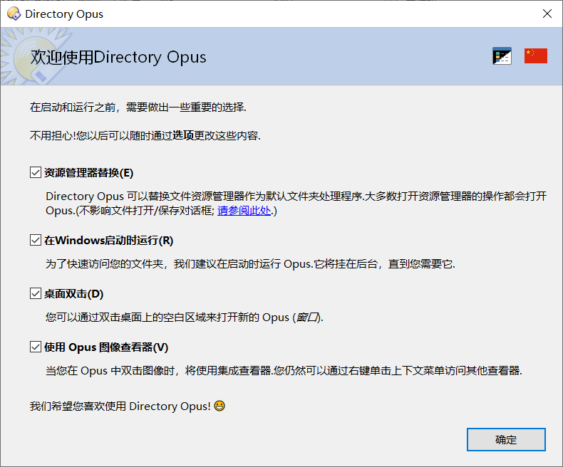The width and height of the screenshot is (563, 467).
Task: Confirm with the 确定 button
Action: 506,439
